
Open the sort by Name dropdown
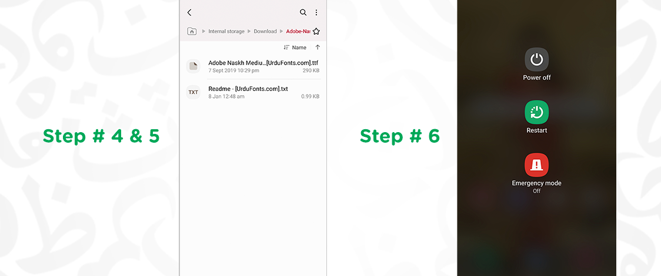pos(295,48)
